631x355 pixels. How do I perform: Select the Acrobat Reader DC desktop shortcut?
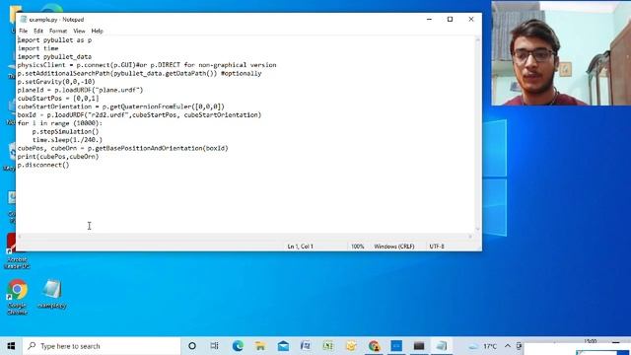tap(17, 251)
